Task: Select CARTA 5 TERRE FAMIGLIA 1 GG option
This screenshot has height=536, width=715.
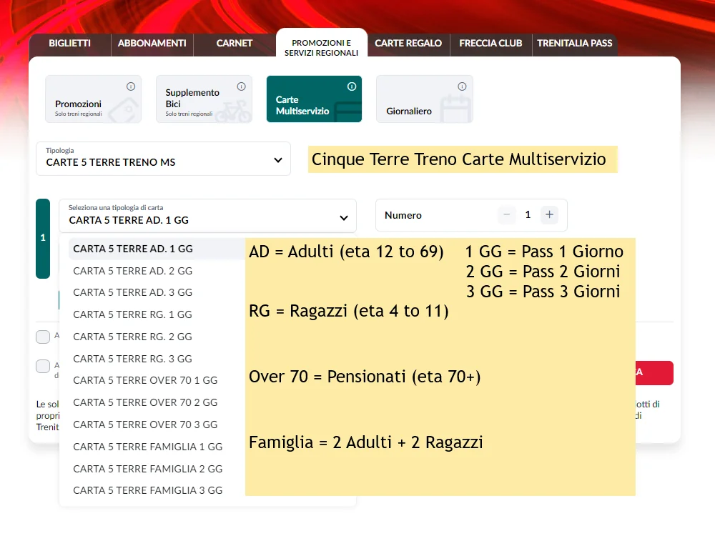Action: coord(147,446)
